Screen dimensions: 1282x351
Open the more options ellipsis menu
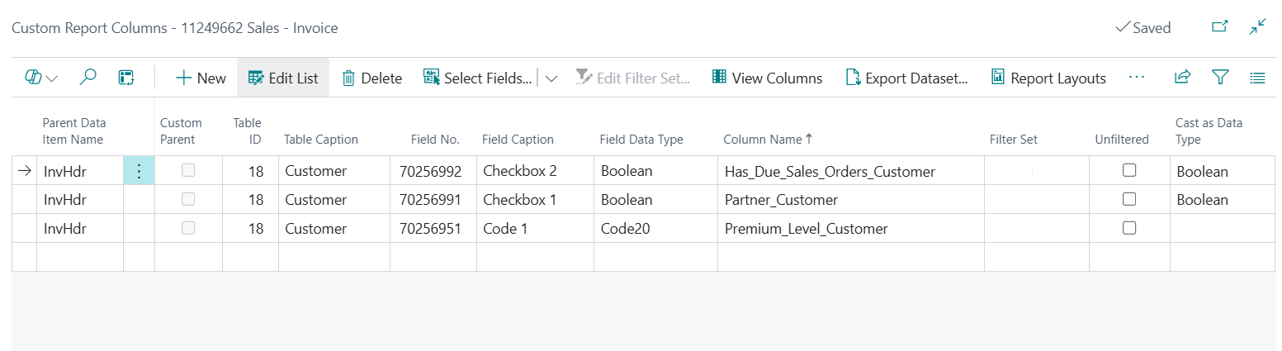tap(1137, 78)
